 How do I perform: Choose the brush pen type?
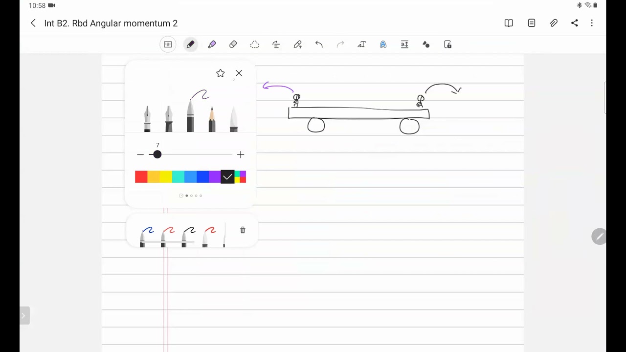coord(233,119)
